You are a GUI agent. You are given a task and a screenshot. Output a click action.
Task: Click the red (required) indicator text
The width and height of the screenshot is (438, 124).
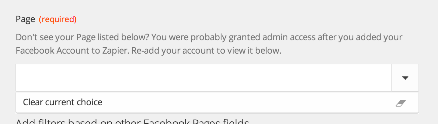click(x=58, y=19)
